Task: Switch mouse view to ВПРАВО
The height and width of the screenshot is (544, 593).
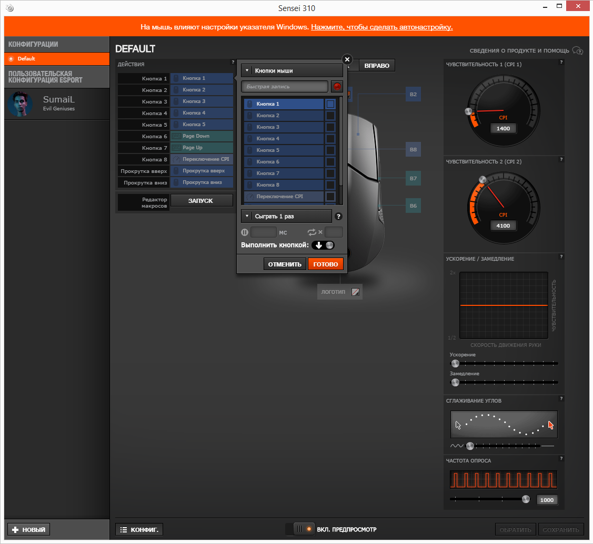Action: click(x=377, y=65)
